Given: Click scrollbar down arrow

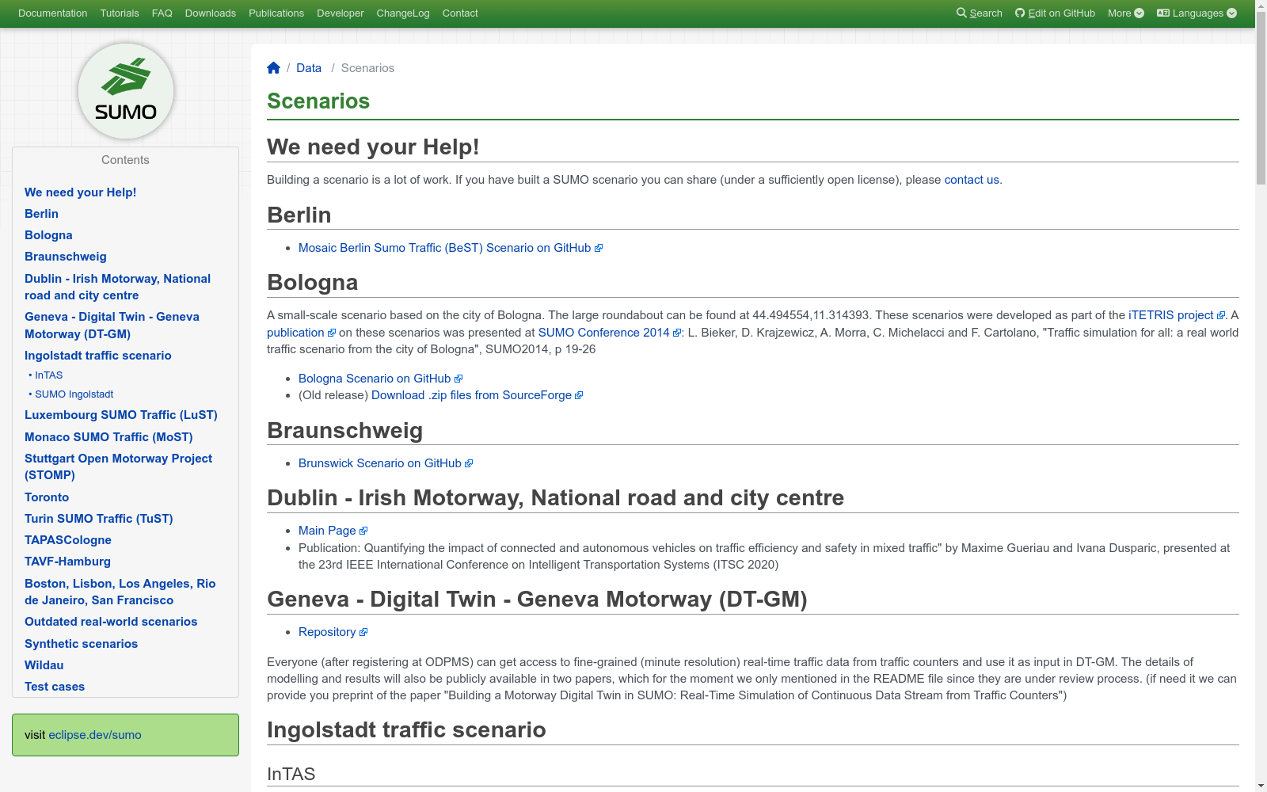Looking at the screenshot, I should coord(1261,786).
